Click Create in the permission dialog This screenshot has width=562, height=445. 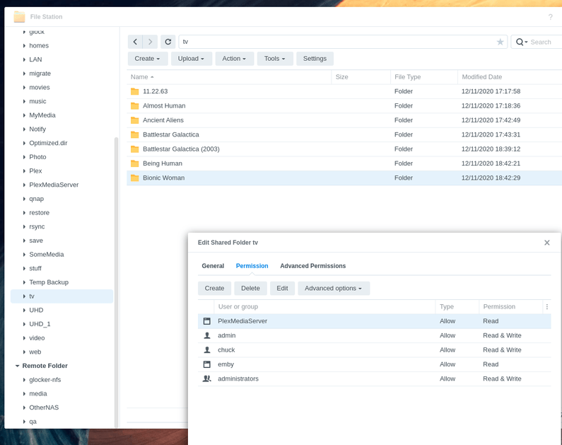214,289
